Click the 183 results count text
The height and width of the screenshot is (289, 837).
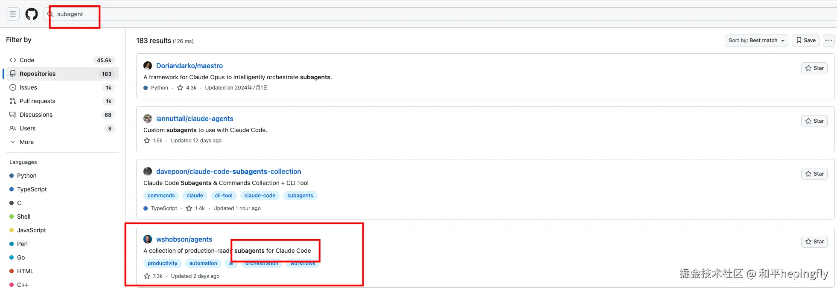point(154,40)
